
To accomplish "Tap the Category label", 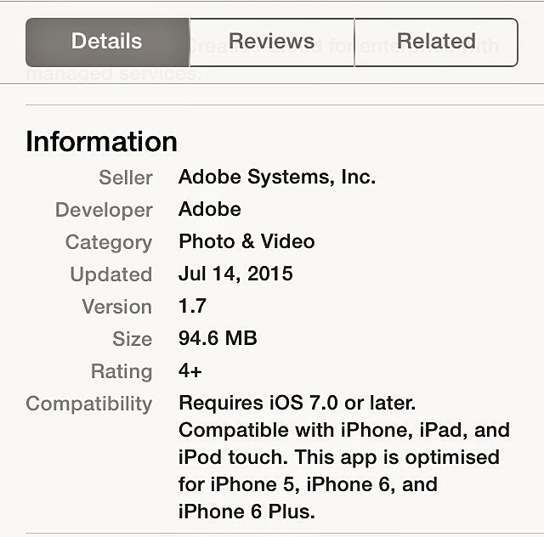I will [109, 242].
